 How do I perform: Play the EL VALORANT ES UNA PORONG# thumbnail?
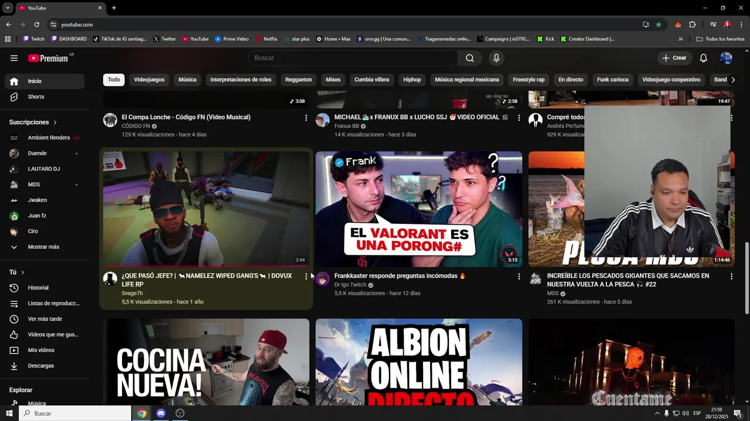(x=419, y=209)
